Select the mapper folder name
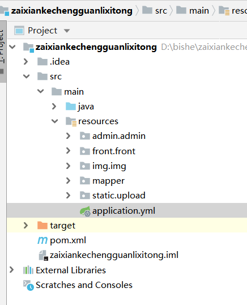 pos(108,181)
